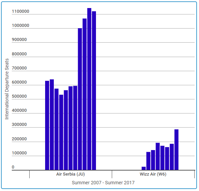Click the 0 y-axis label
Screen dimensions: 199x191
click(x=13, y=167)
